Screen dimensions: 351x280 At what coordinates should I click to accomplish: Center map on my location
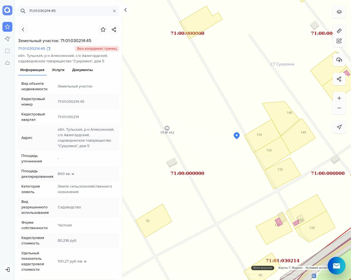[x=339, y=127]
